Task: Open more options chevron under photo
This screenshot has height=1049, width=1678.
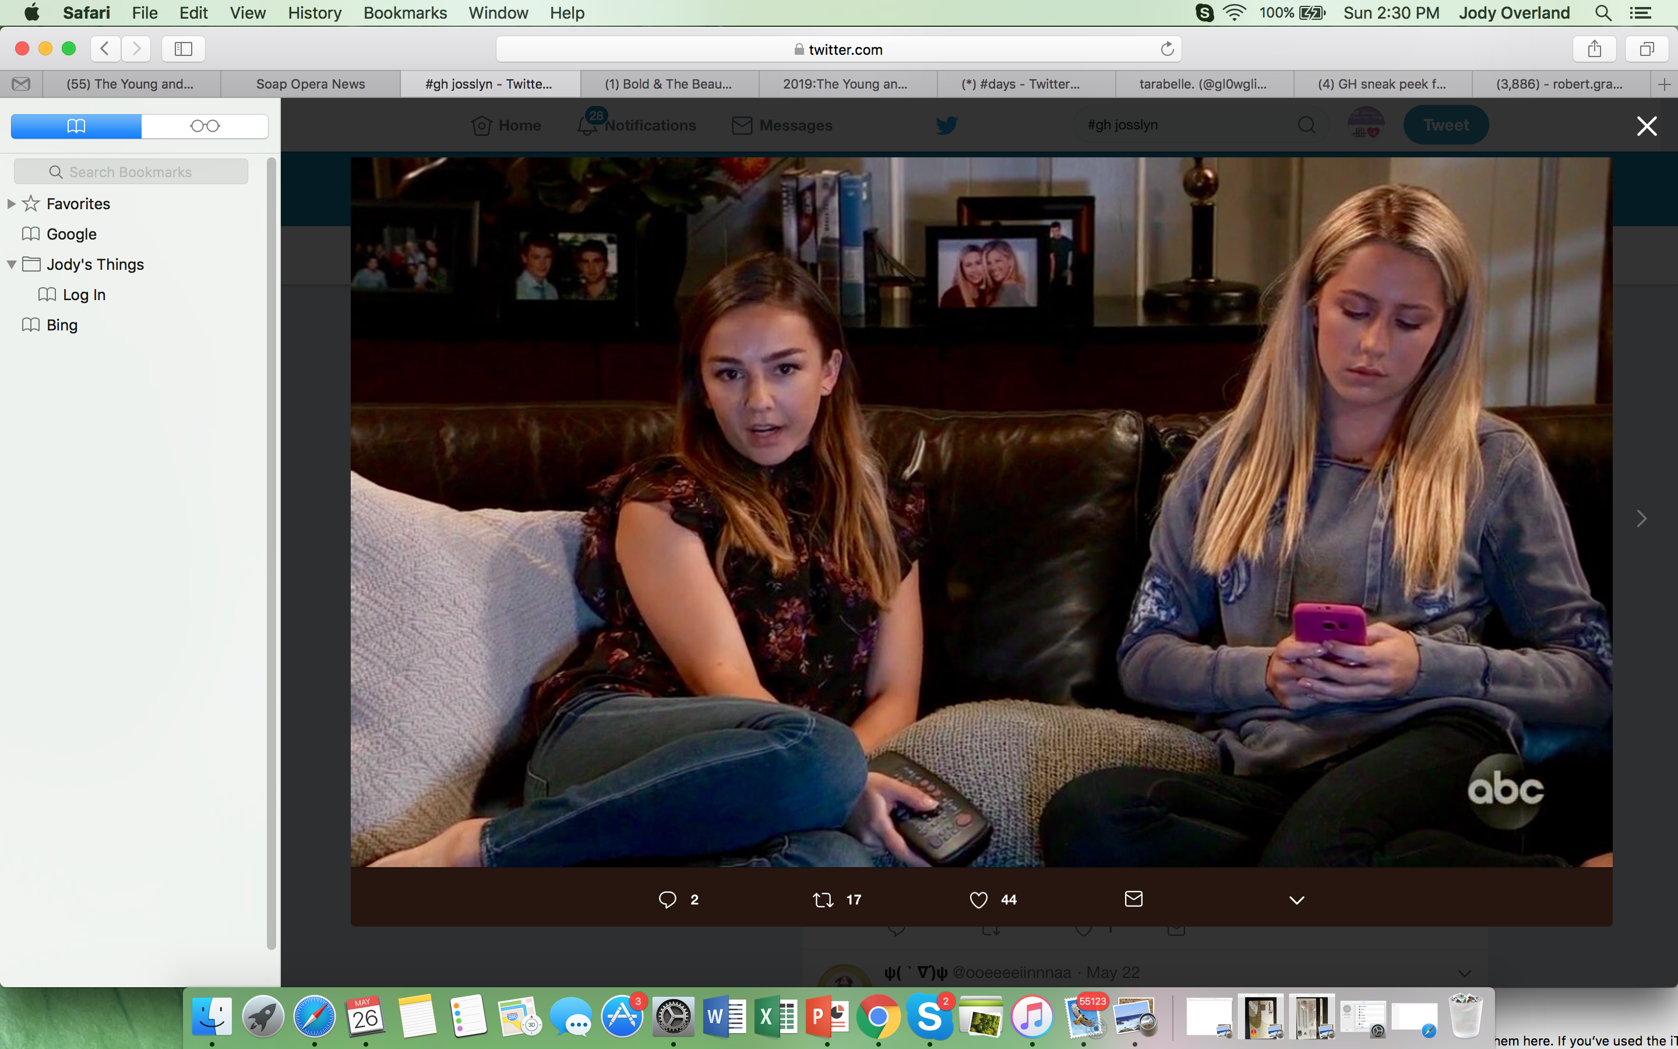Action: [1296, 900]
